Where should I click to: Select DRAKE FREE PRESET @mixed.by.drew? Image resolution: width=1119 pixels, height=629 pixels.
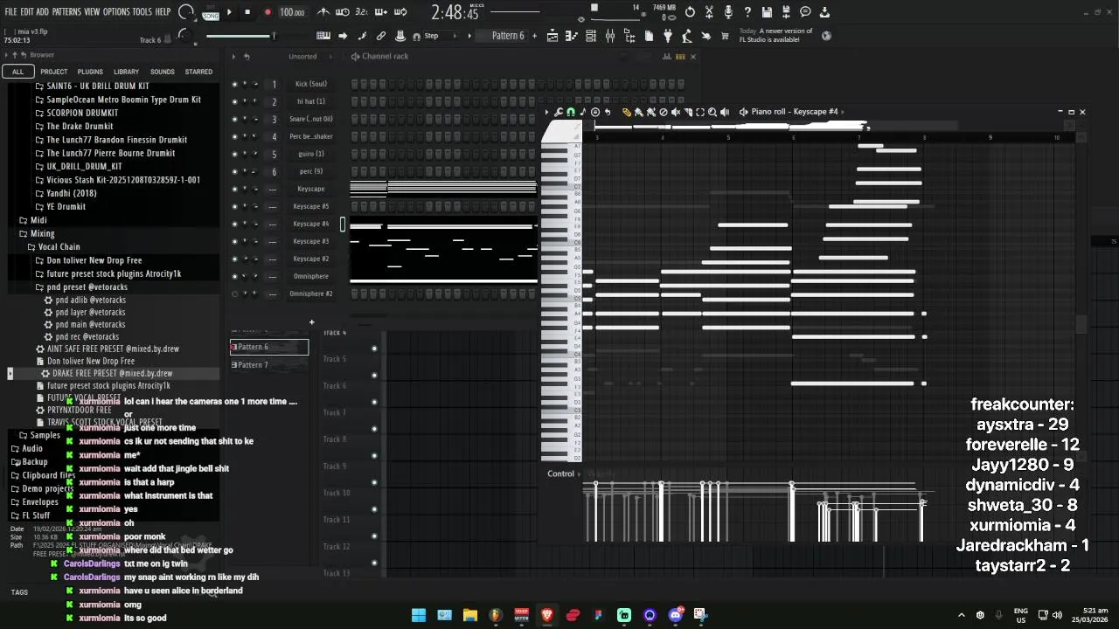[x=112, y=373]
